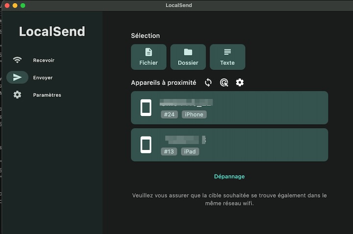Click the iPhone device phone icon
Viewport: 353px width, 234px height.
(146, 107)
